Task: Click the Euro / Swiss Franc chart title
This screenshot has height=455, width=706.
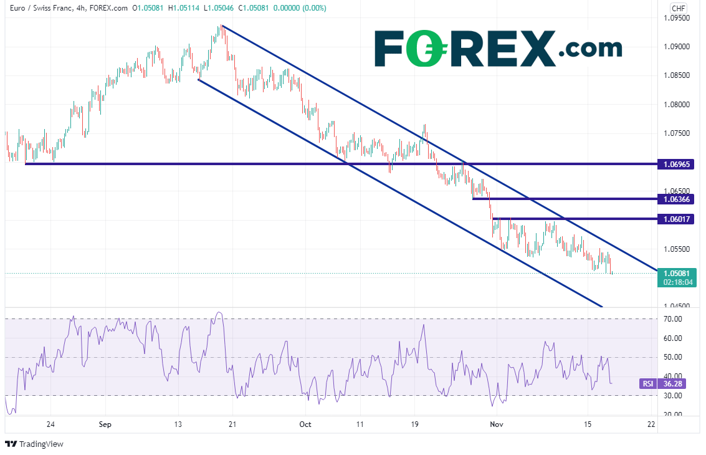Action: click(41, 8)
